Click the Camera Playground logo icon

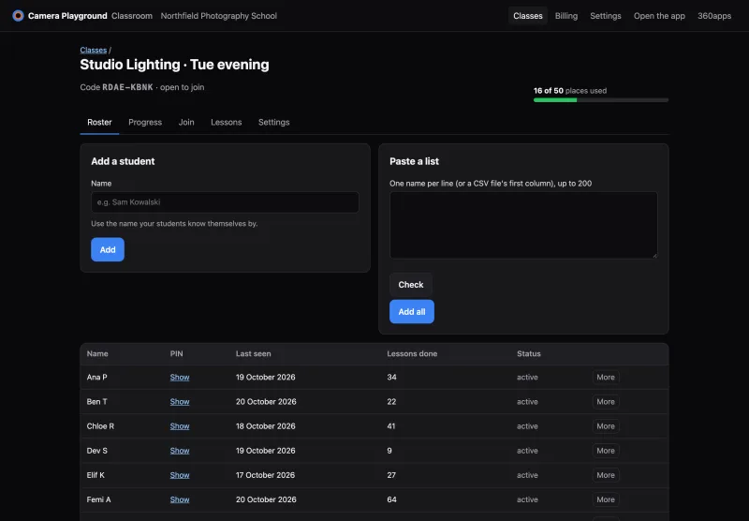click(18, 16)
